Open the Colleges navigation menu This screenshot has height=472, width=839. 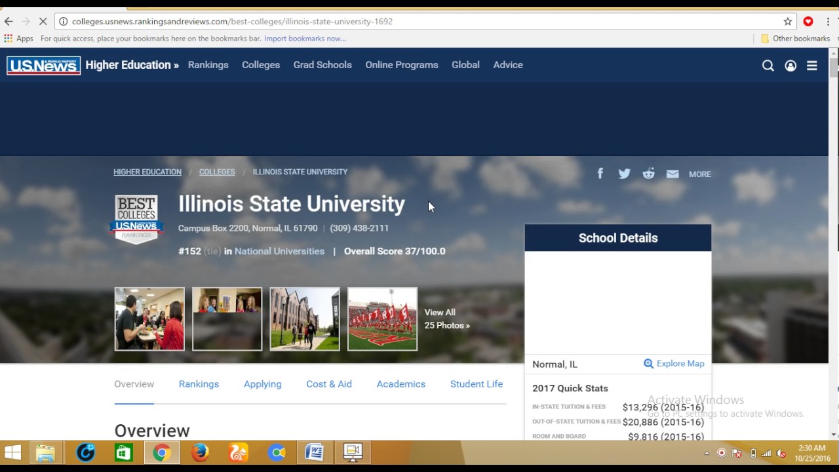tap(261, 65)
